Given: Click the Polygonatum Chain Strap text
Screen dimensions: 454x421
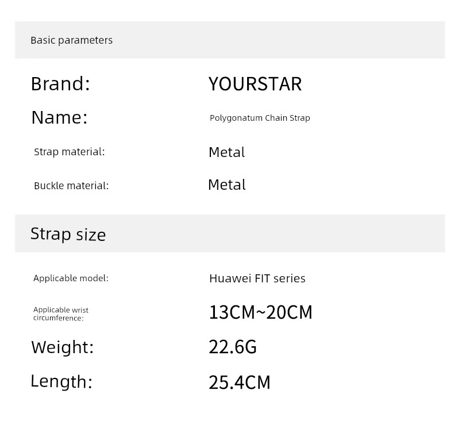Looking at the screenshot, I should point(260,118).
